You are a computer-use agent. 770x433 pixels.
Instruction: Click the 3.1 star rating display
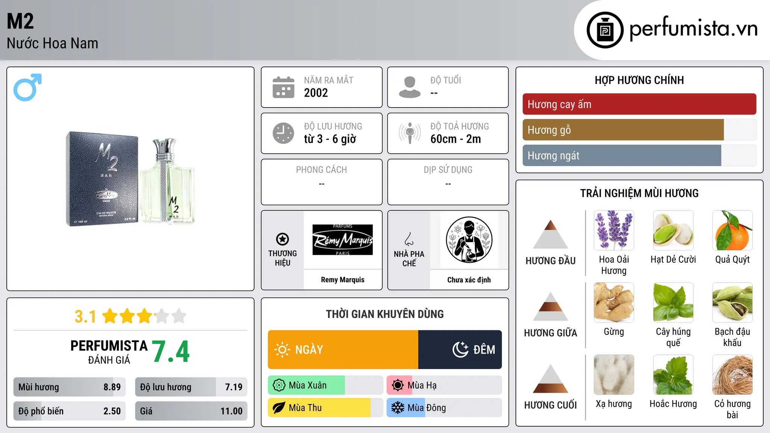pyautogui.click(x=130, y=316)
